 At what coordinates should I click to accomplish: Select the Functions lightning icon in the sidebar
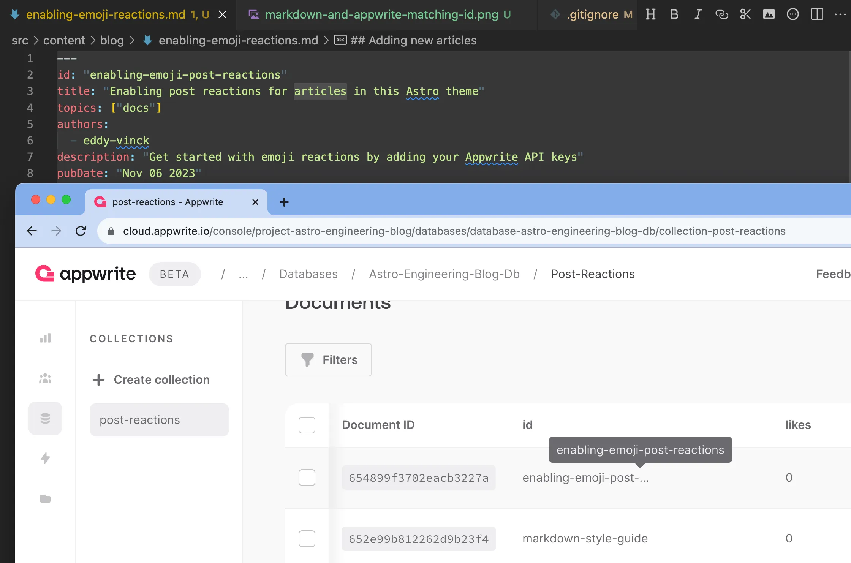(45, 459)
